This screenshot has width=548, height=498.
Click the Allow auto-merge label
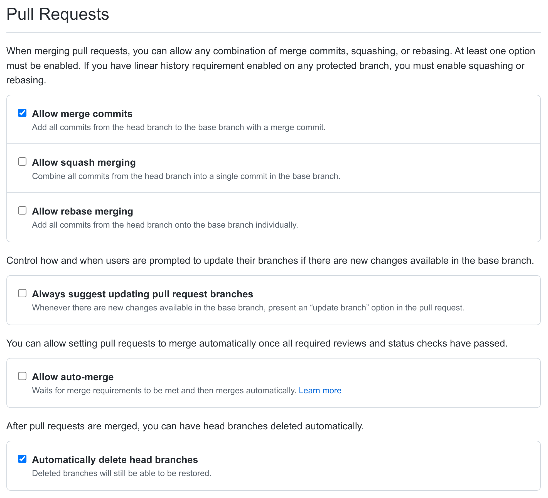click(73, 377)
